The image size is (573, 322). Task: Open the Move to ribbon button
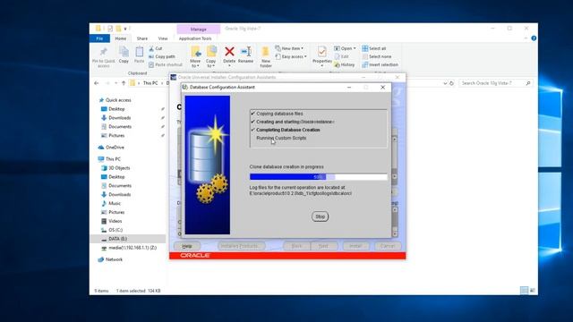click(195, 56)
